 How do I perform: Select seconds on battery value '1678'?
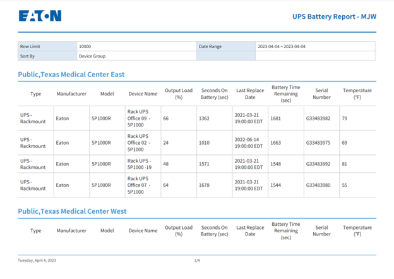tap(204, 185)
